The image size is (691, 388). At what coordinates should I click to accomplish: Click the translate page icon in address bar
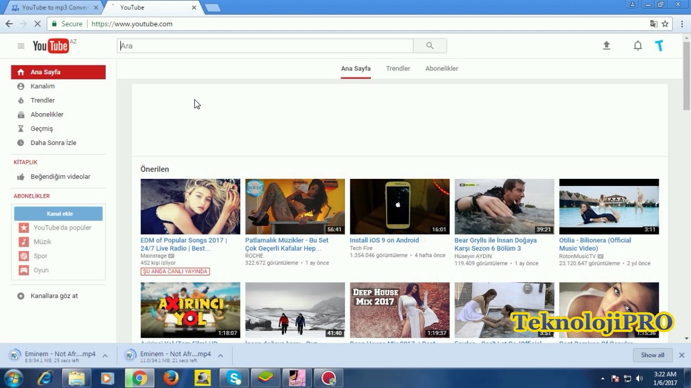coord(653,24)
